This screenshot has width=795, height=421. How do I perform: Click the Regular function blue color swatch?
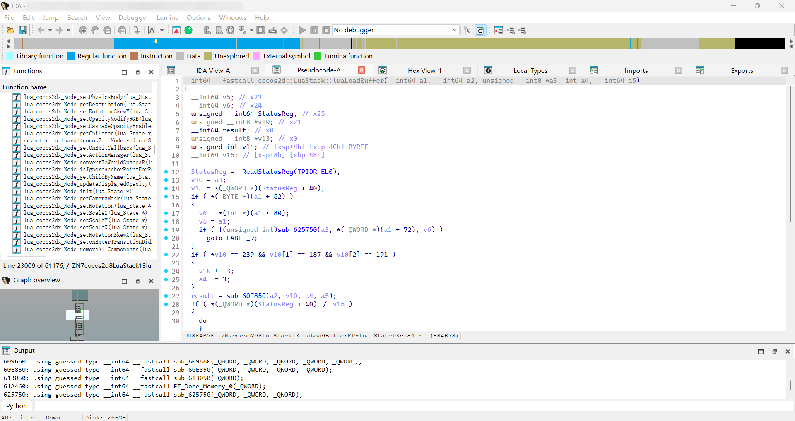(71, 56)
